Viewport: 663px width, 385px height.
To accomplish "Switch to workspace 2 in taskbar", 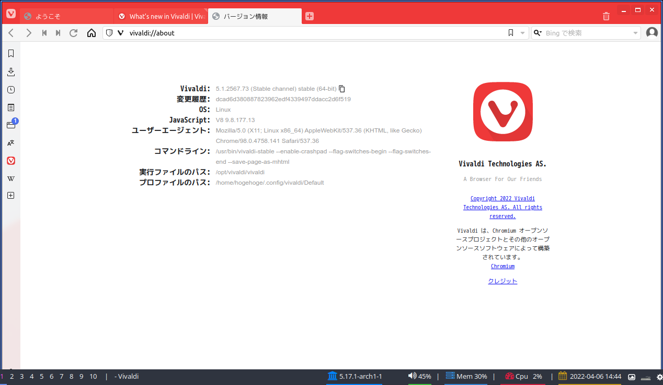I will [12, 376].
